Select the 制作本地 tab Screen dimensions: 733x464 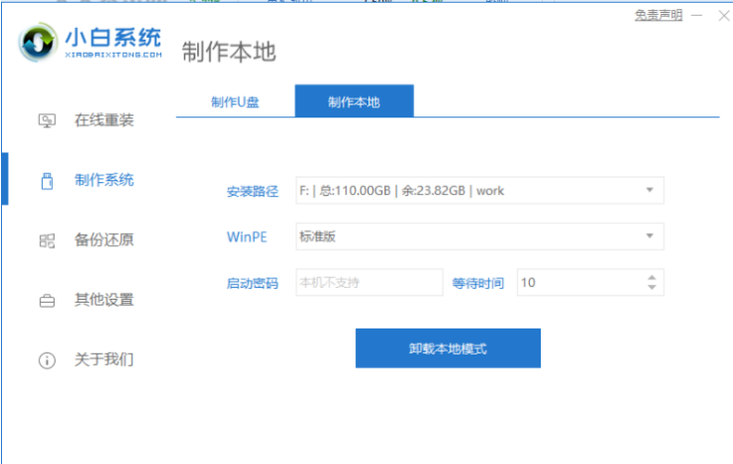(x=354, y=103)
